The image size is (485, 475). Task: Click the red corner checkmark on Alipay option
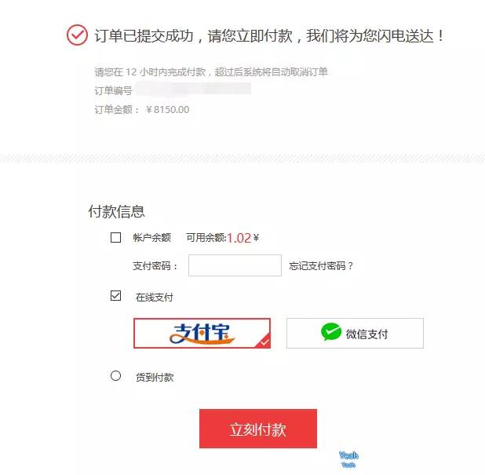[x=264, y=342]
